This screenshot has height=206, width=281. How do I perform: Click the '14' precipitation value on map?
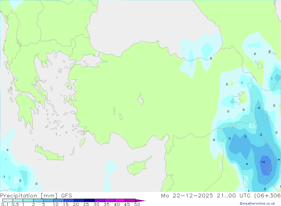click(x=263, y=162)
